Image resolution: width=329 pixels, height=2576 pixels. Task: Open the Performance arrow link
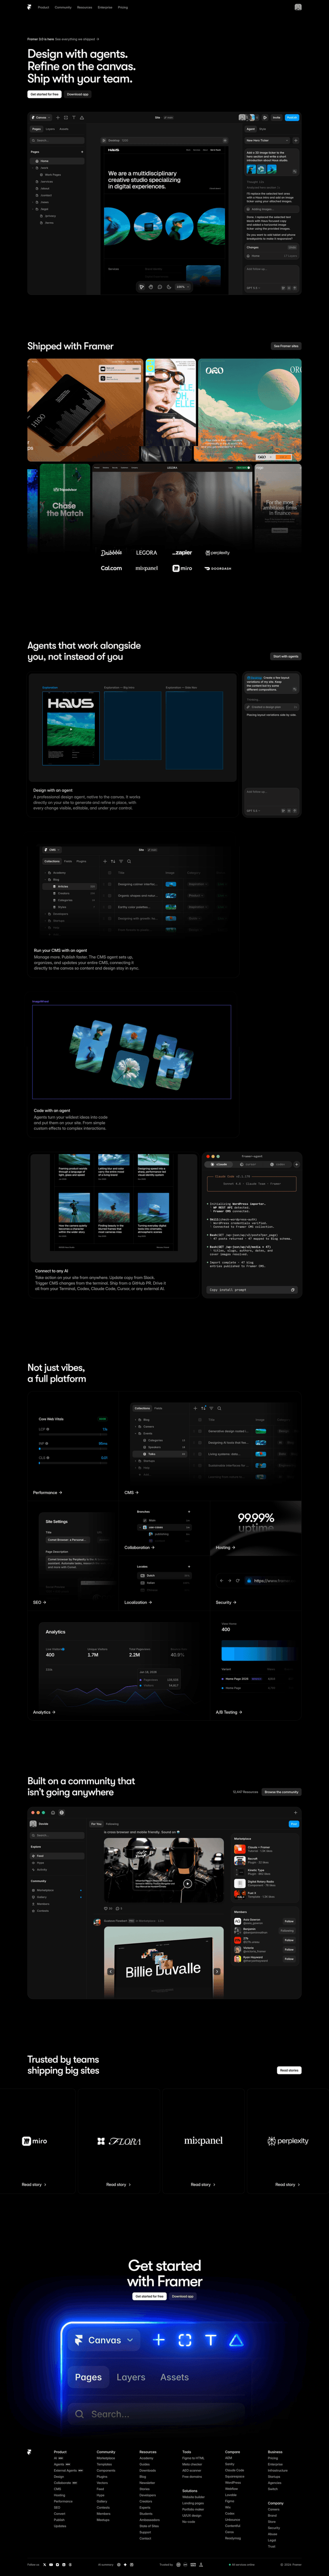coord(47,1492)
